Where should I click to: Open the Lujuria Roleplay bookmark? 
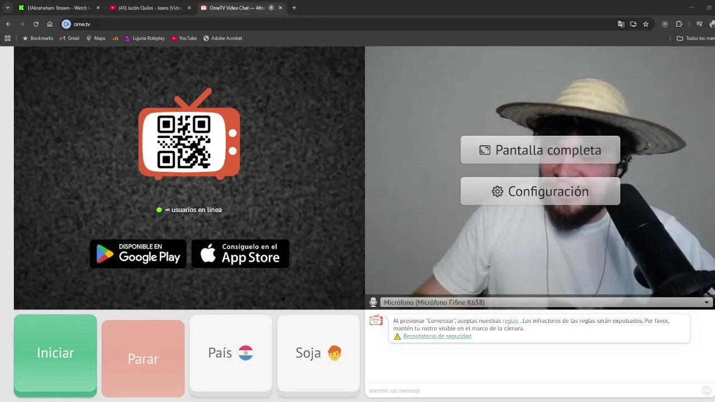[x=145, y=38]
